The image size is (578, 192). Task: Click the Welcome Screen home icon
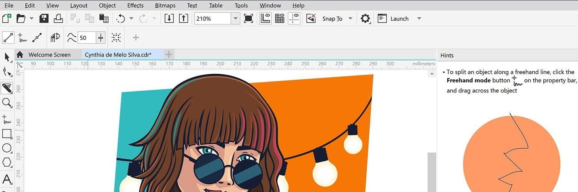click(20, 55)
